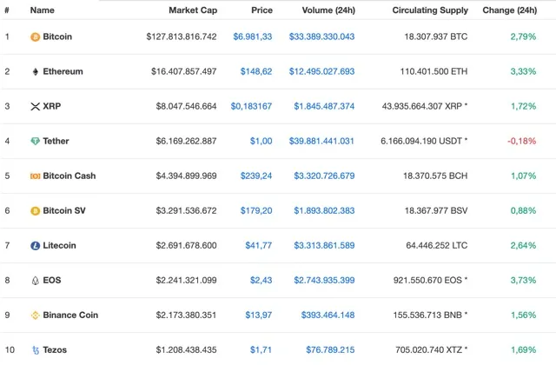Click Ethereum volume $12.495.027.693
556x365 pixels.
(321, 71)
